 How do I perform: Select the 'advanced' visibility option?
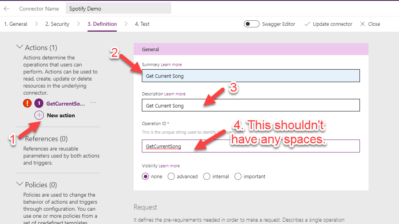point(171,176)
